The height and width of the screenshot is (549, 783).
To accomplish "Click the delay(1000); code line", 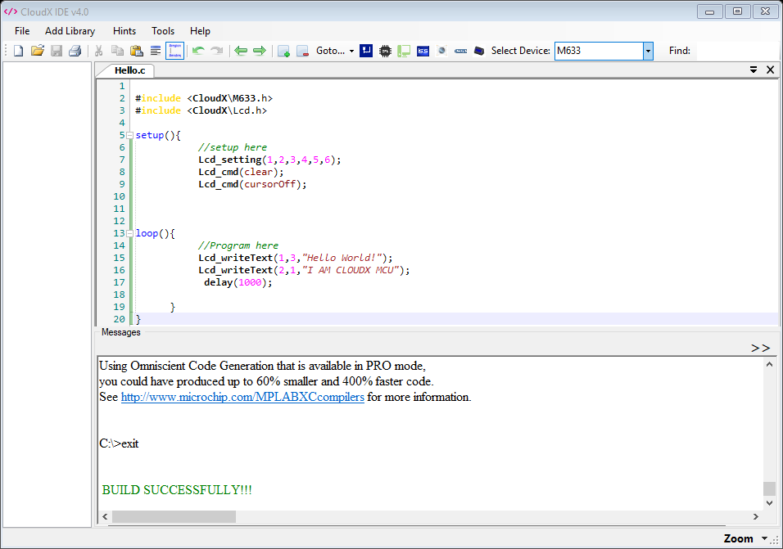I will click(238, 283).
